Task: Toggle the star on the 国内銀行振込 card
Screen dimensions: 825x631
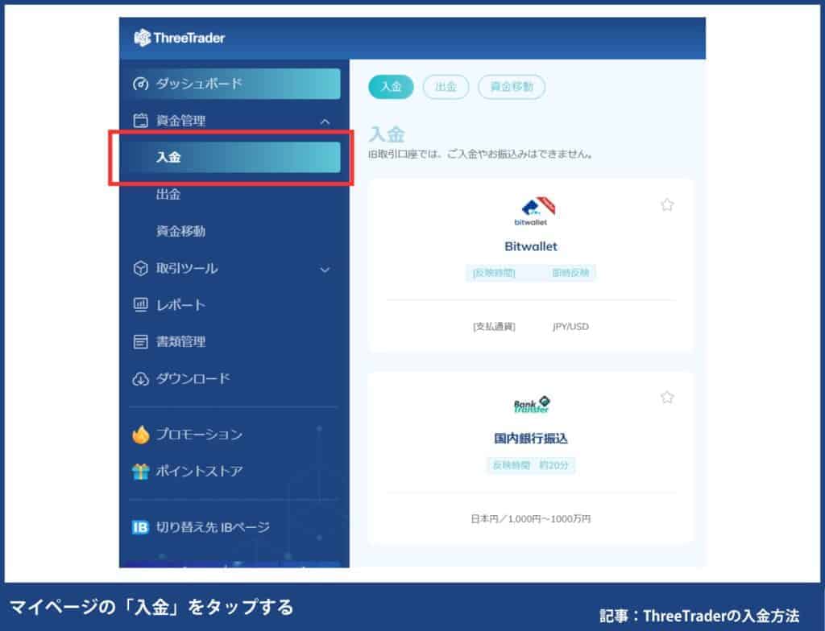Action: coord(667,397)
